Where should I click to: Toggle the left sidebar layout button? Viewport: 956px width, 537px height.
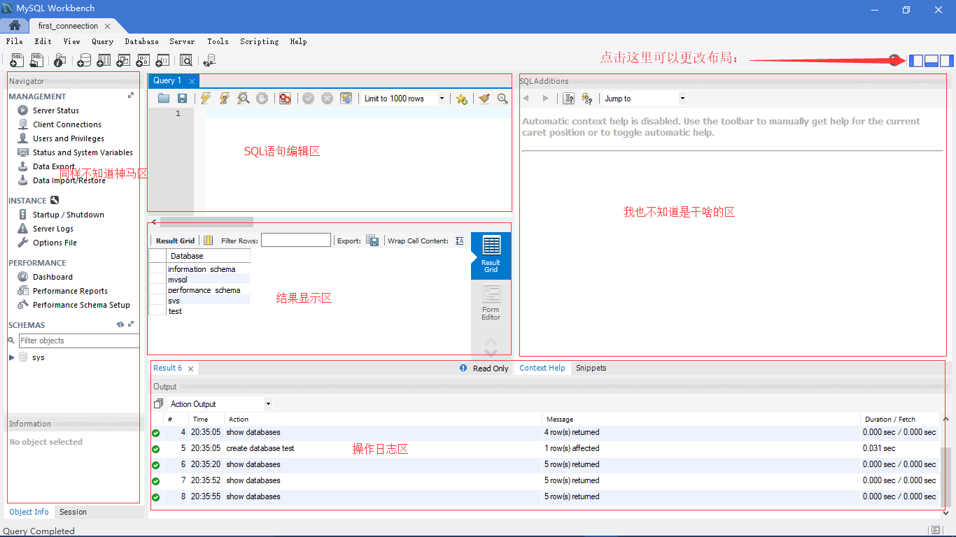coord(916,61)
